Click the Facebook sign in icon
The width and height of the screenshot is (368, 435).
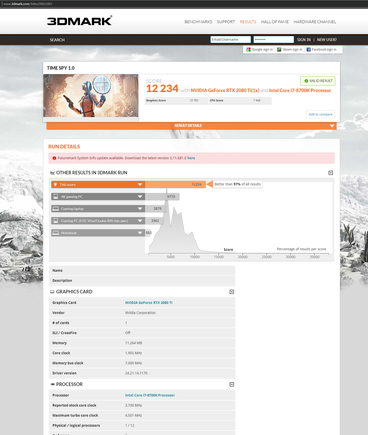click(308, 50)
